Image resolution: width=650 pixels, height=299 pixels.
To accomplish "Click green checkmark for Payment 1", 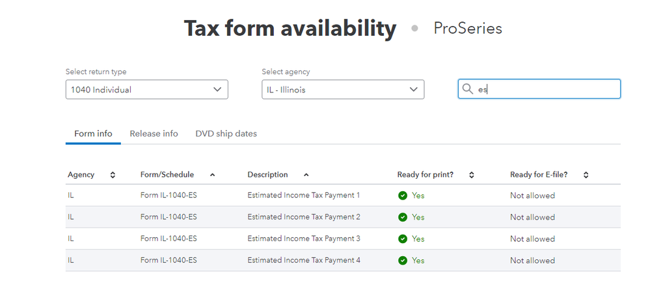I will coord(403,196).
